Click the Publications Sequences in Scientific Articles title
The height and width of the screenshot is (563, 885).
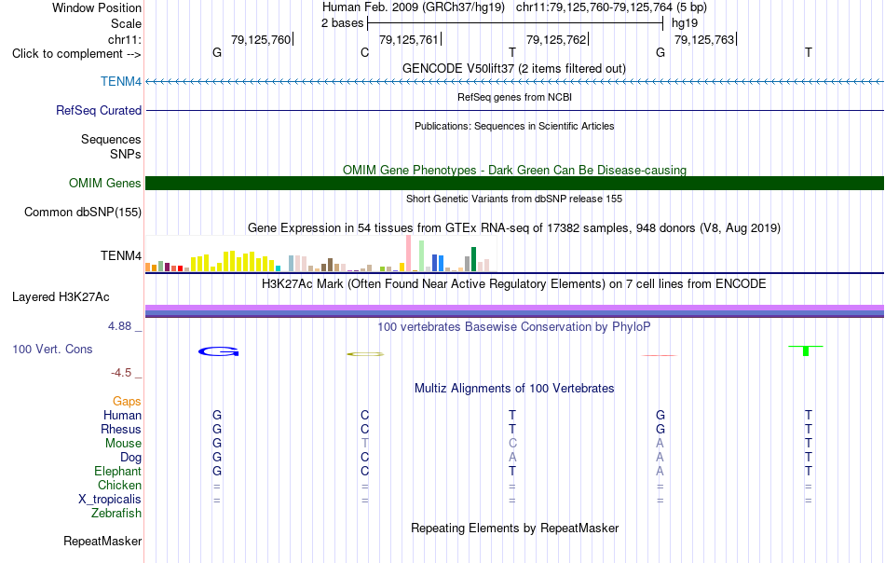[x=514, y=126]
